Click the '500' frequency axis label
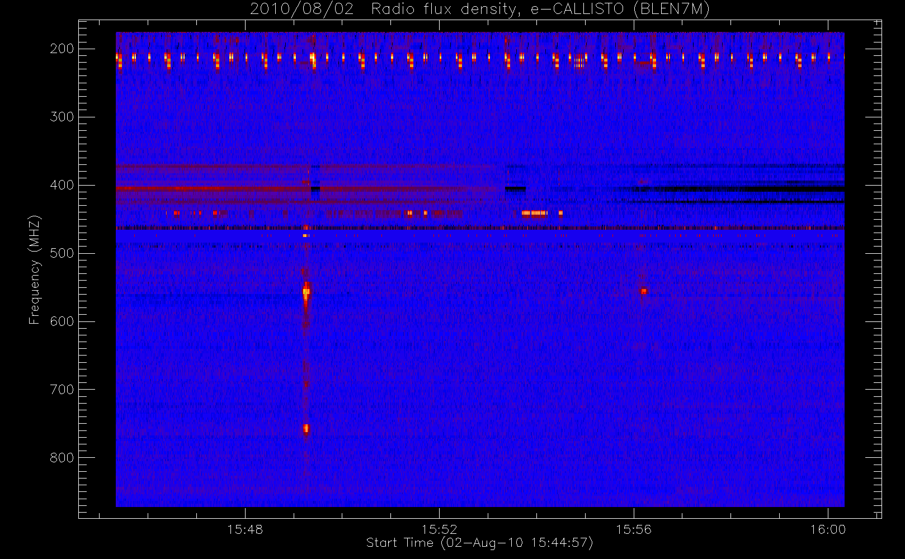This screenshot has height=559, width=905. tap(62, 253)
